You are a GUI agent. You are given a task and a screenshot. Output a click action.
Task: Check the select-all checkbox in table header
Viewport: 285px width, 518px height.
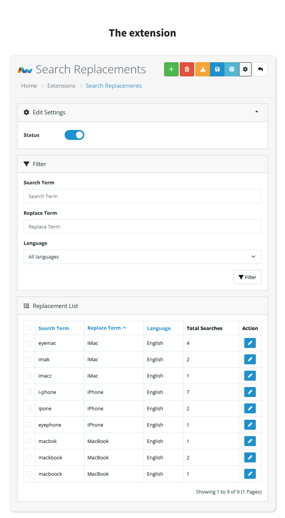coord(29,328)
